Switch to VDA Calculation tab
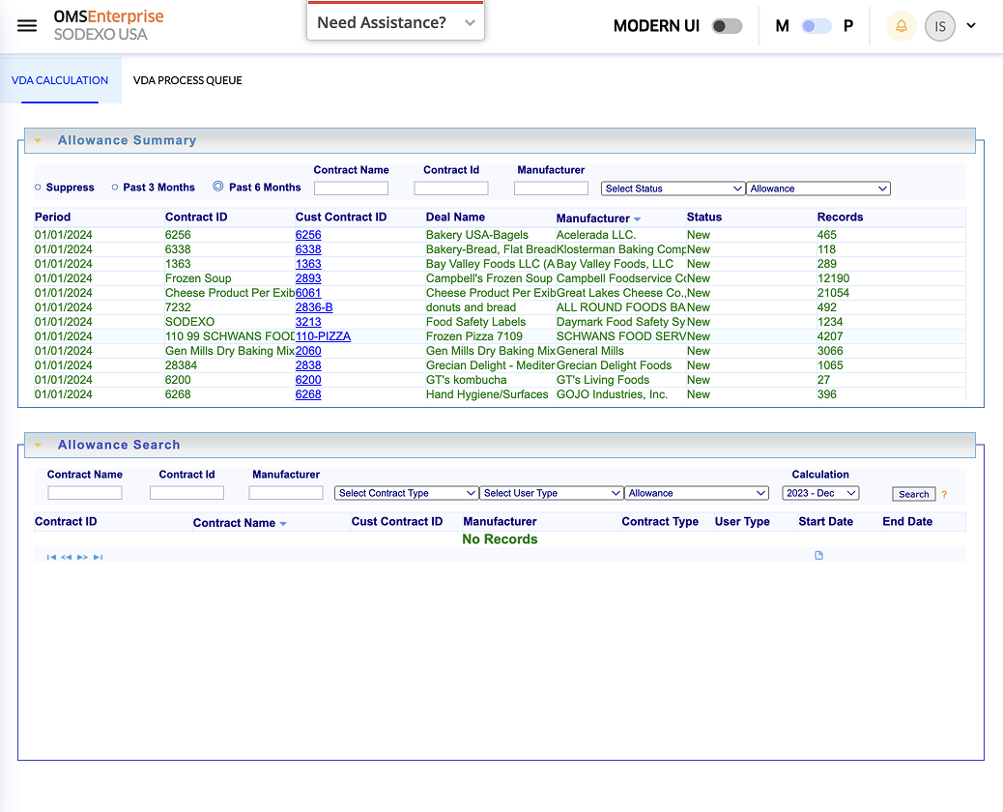 [60, 80]
